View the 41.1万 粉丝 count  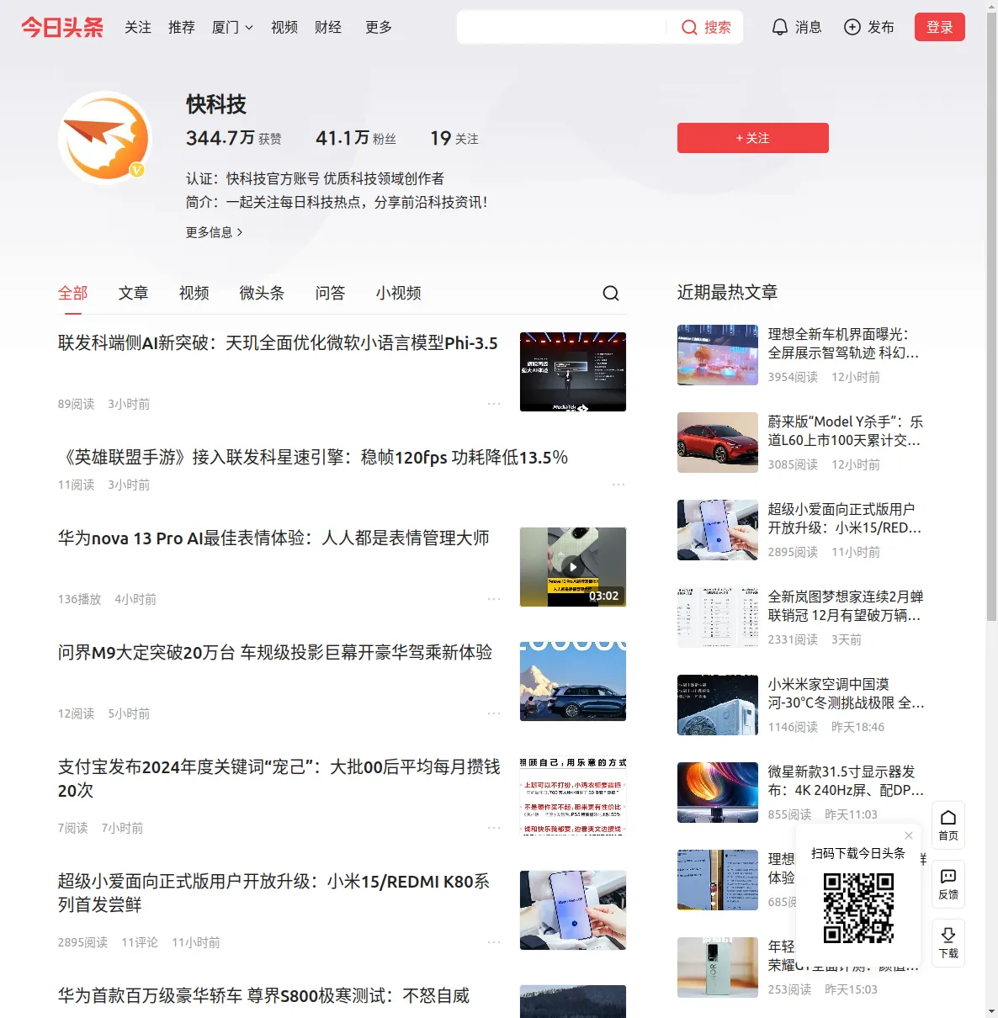356,138
